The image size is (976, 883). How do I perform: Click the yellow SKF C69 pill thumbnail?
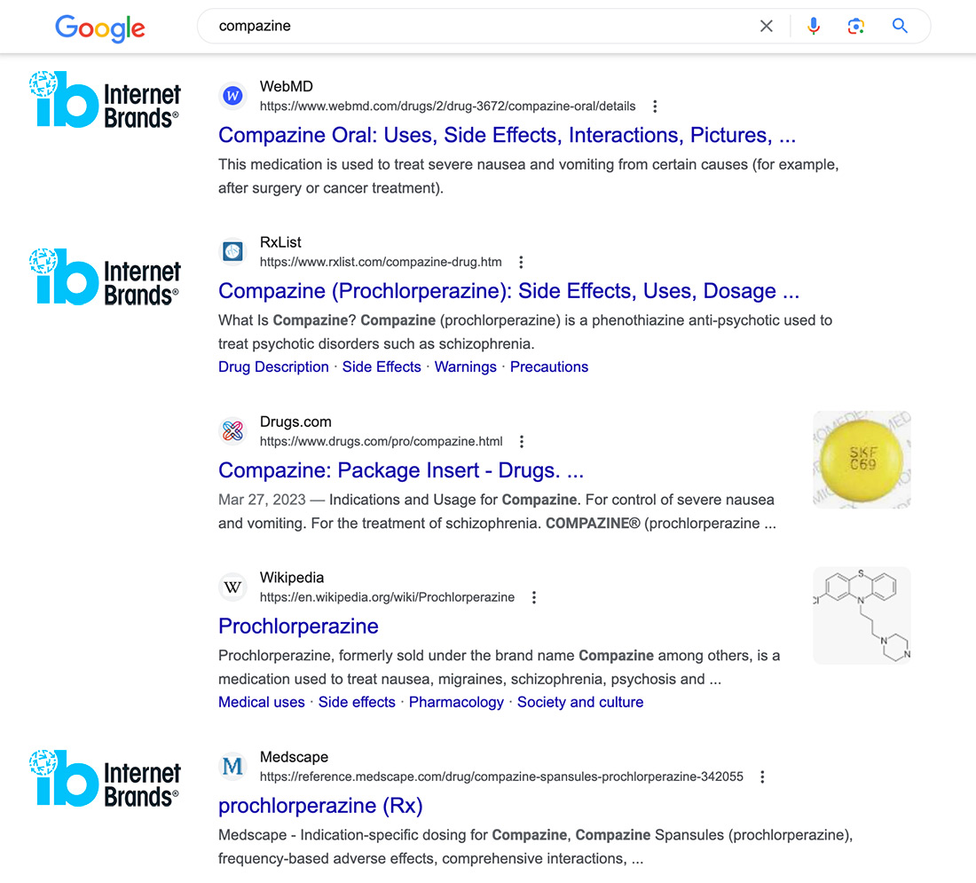point(862,460)
